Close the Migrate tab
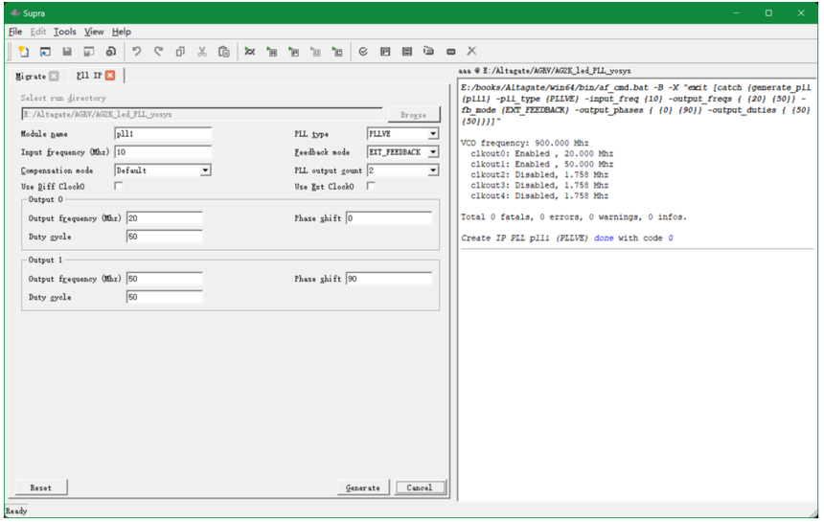This screenshot has width=824, height=522. point(54,77)
